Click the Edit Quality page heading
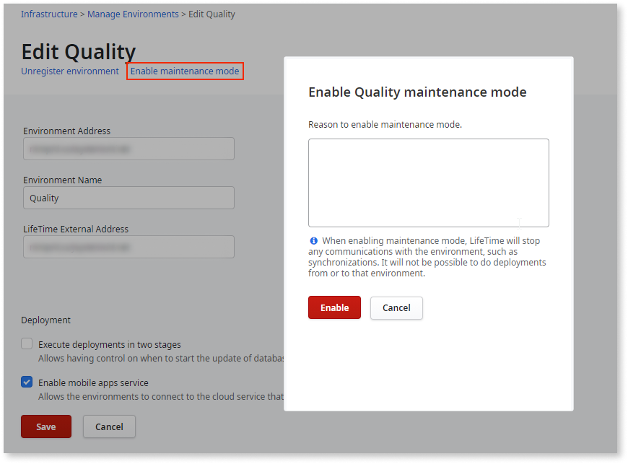The image size is (628, 464). click(x=79, y=52)
